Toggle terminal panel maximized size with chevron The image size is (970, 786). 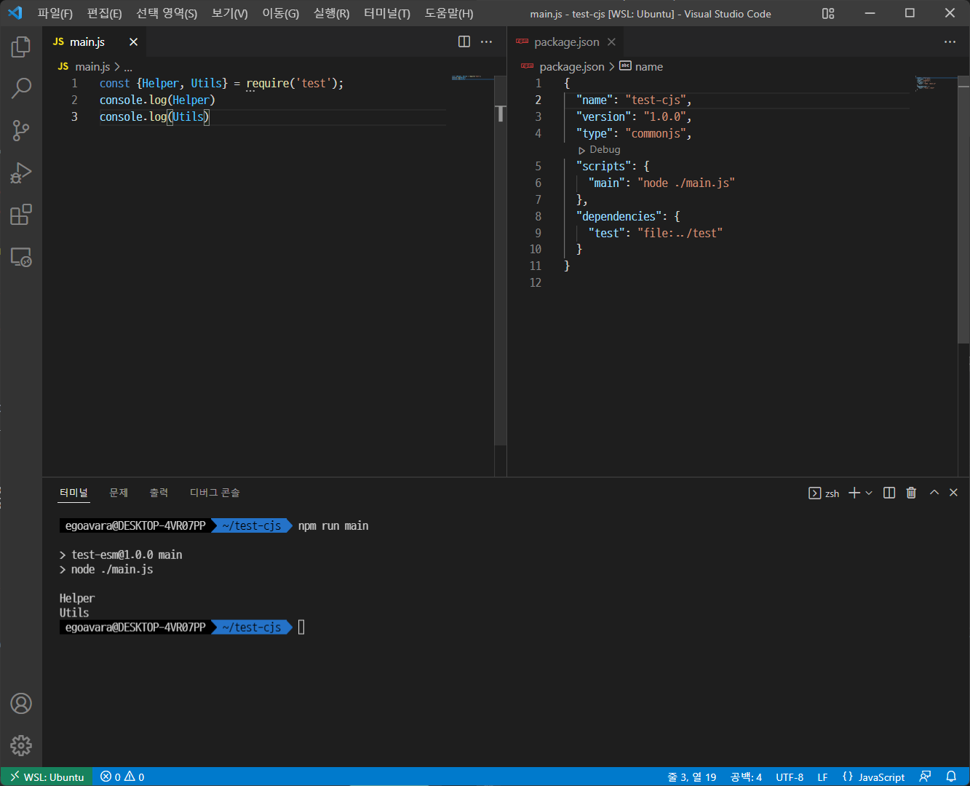tap(934, 493)
